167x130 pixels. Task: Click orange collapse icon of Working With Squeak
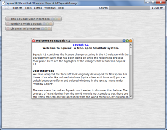(x=51, y=24)
